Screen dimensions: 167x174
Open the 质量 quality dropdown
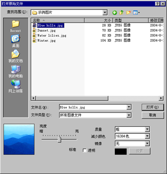pos(147,129)
